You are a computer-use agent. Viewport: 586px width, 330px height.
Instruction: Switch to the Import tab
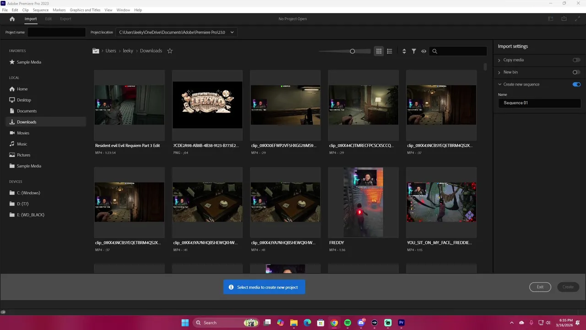click(x=31, y=19)
